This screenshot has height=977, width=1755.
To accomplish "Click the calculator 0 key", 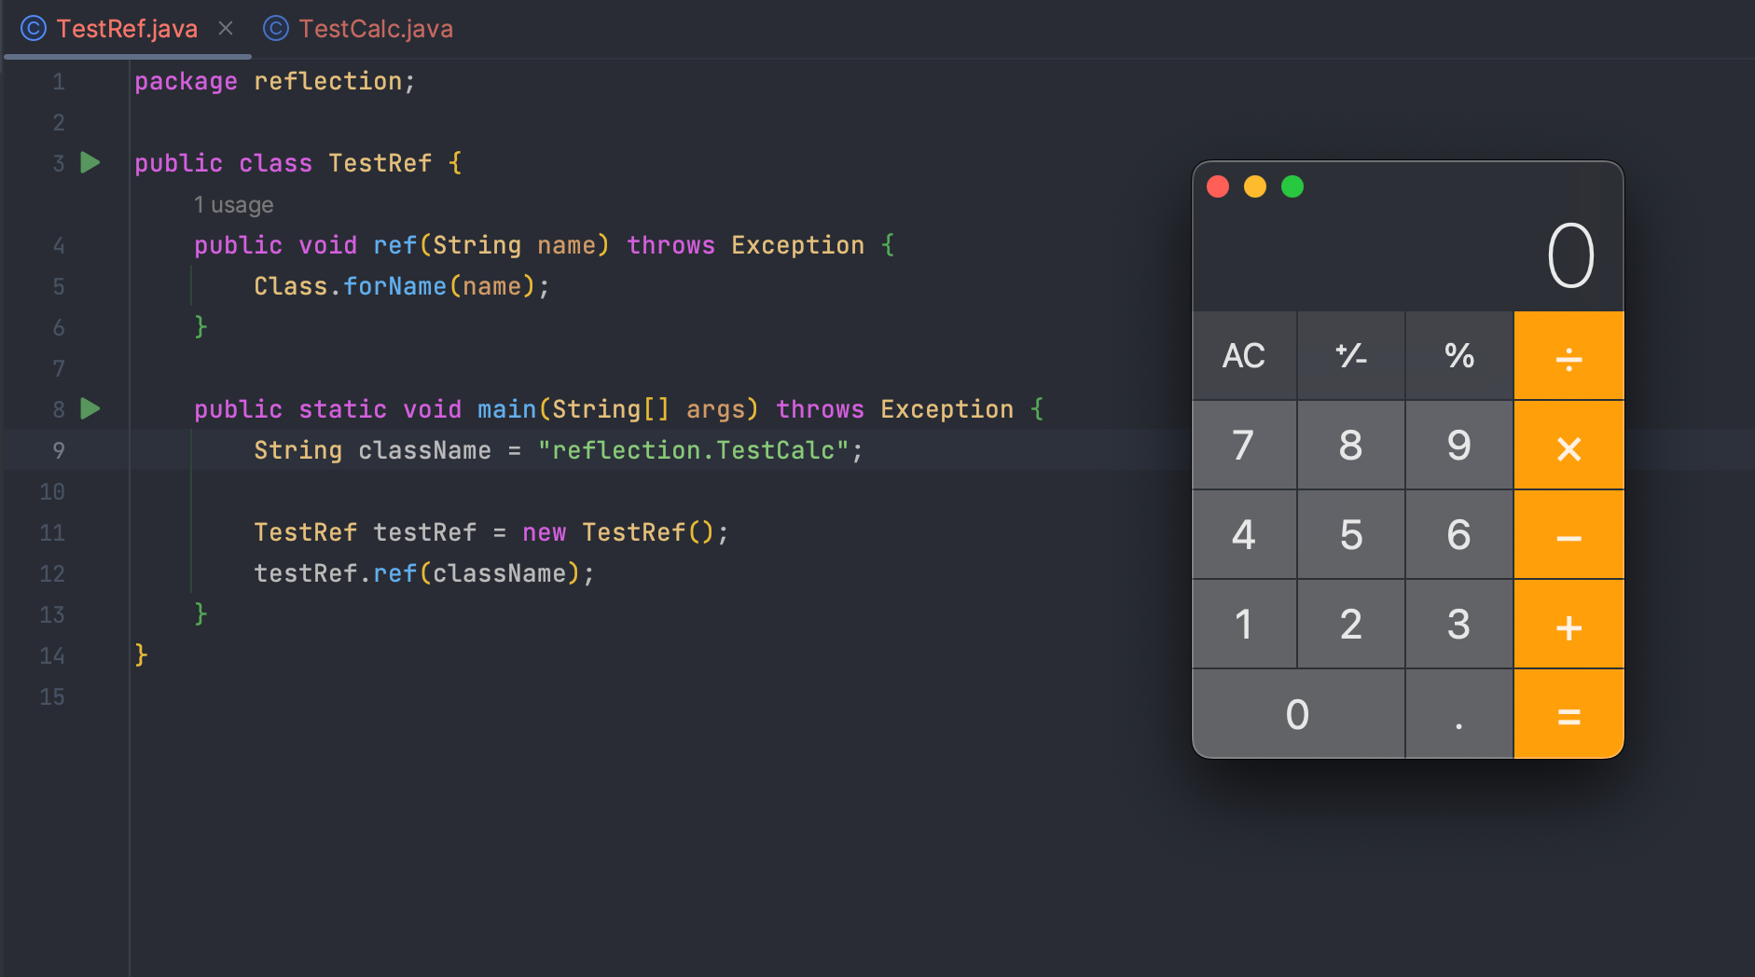I will (1298, 714).
